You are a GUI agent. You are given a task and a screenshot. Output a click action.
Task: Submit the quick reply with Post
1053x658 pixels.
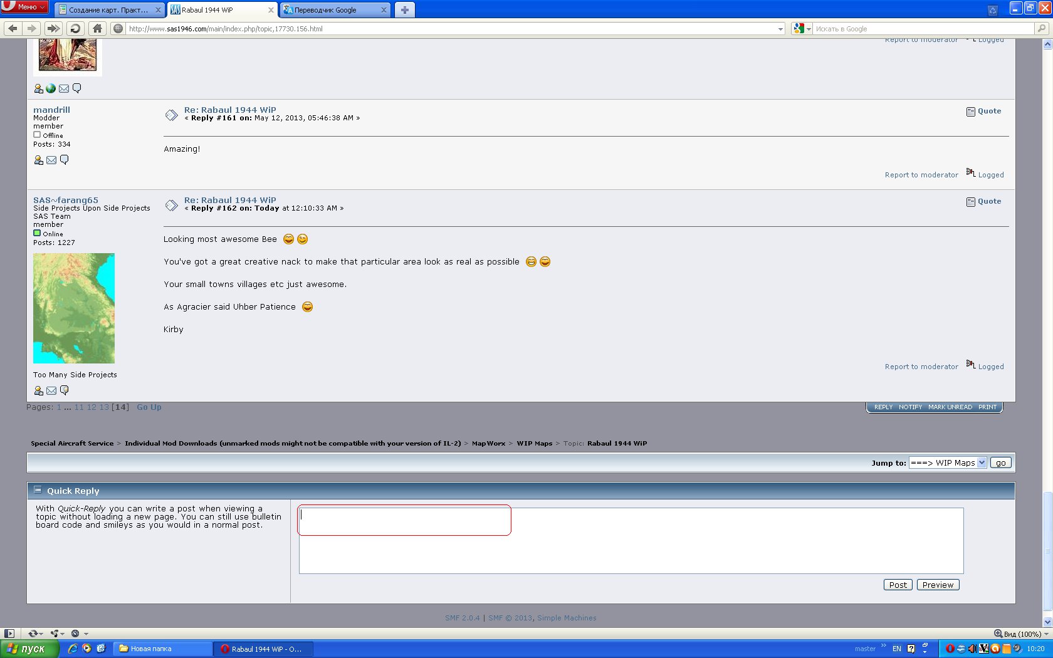coord(898,585)
